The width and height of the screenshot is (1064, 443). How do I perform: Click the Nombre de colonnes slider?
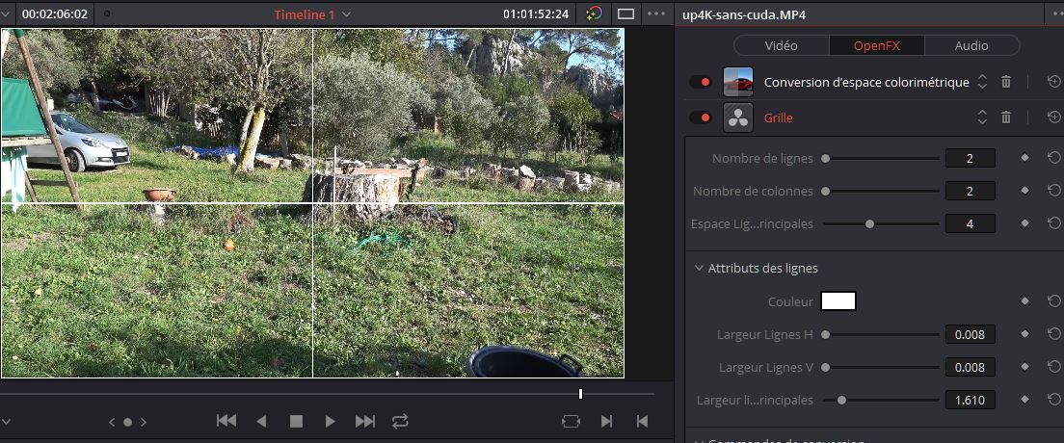[882, 191]
